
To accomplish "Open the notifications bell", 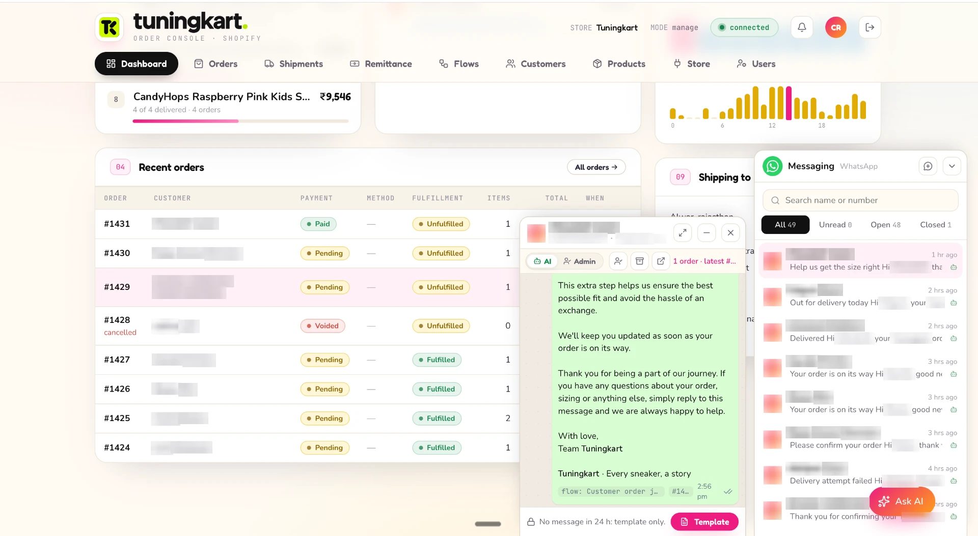I will tap(802, 27).
